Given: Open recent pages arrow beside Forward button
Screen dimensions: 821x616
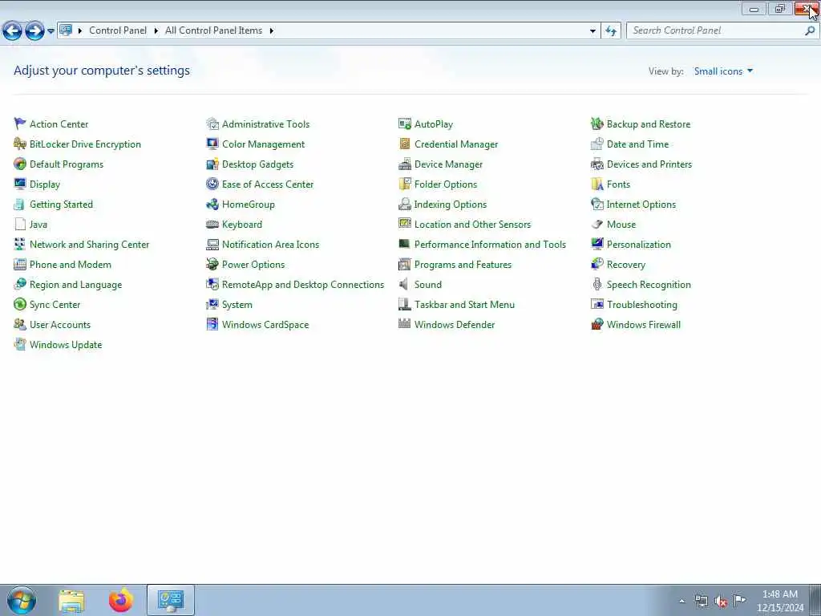Looking at the screenshot, I should click(51, 31).
